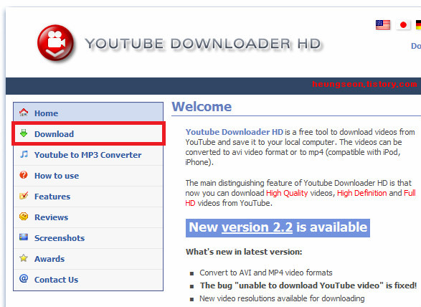Image resolution: width=421 pixels, height=307 pixels.
Task: Click the red 'High Quality' text
Action: pos(287,193)
